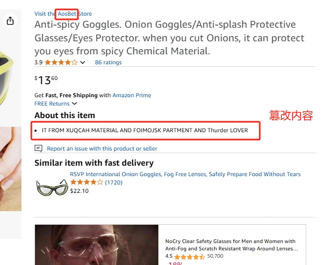323x265 pixels.
Task: Open the 86 ratings link
Action: coord(108,62)
